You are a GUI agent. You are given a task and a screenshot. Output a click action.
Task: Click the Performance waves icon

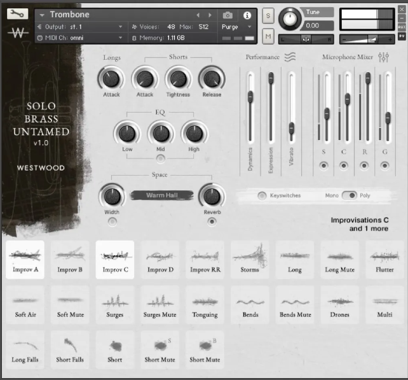(x=290, y=57)
